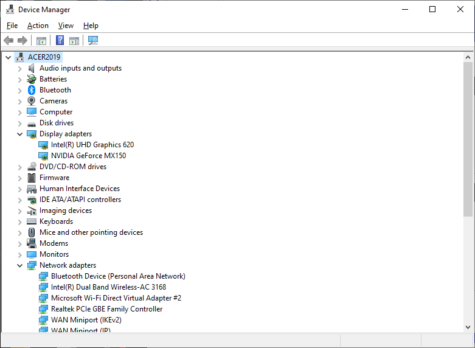475x348 pixels.
Task: Expand the Cameras category
Action: point(19,101)
